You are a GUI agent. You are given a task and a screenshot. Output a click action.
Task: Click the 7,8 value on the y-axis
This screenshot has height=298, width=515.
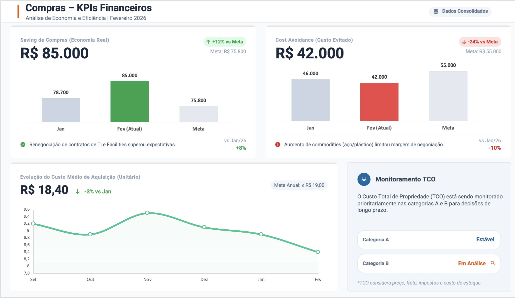[27, 273]
